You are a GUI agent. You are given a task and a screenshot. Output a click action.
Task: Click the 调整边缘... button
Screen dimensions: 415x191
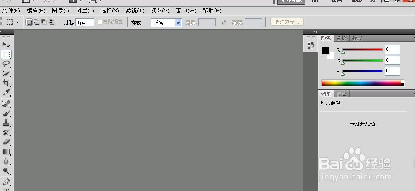pyautogui.click(x=287, y=22)
